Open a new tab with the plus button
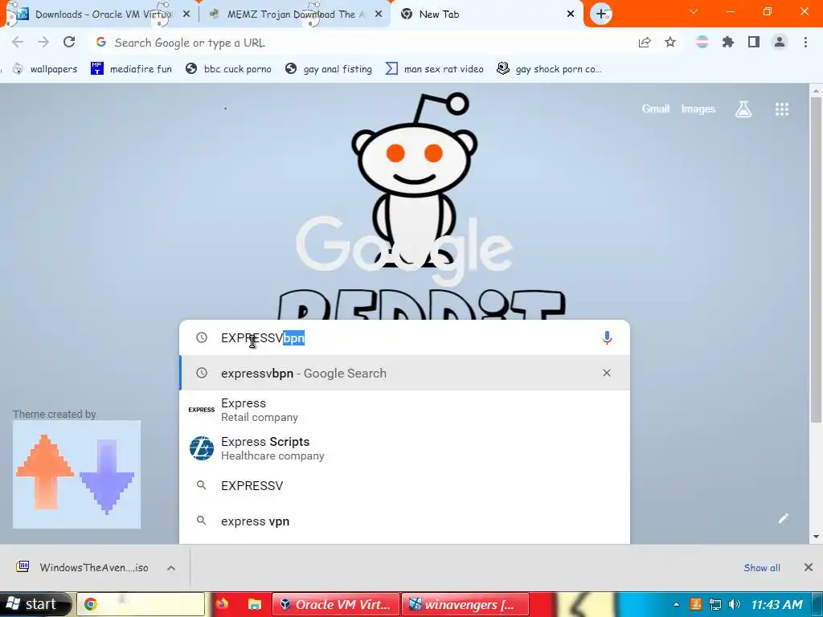The height and width of the screenshot is (617, 823). (601, 14)
